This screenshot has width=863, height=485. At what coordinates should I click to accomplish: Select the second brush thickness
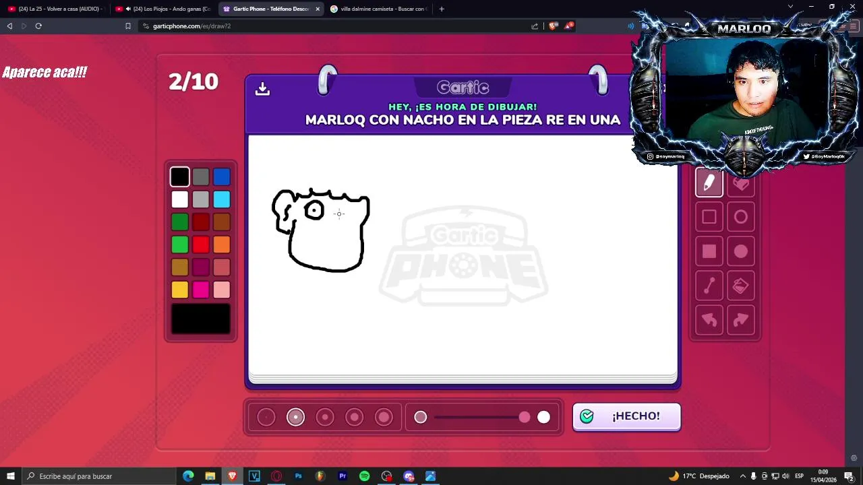coord(295,418)
